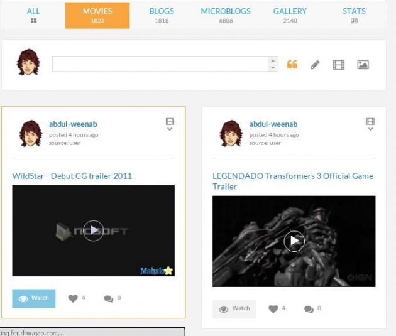Click the text box up arrow
The image size is (396, 336).
273,61
